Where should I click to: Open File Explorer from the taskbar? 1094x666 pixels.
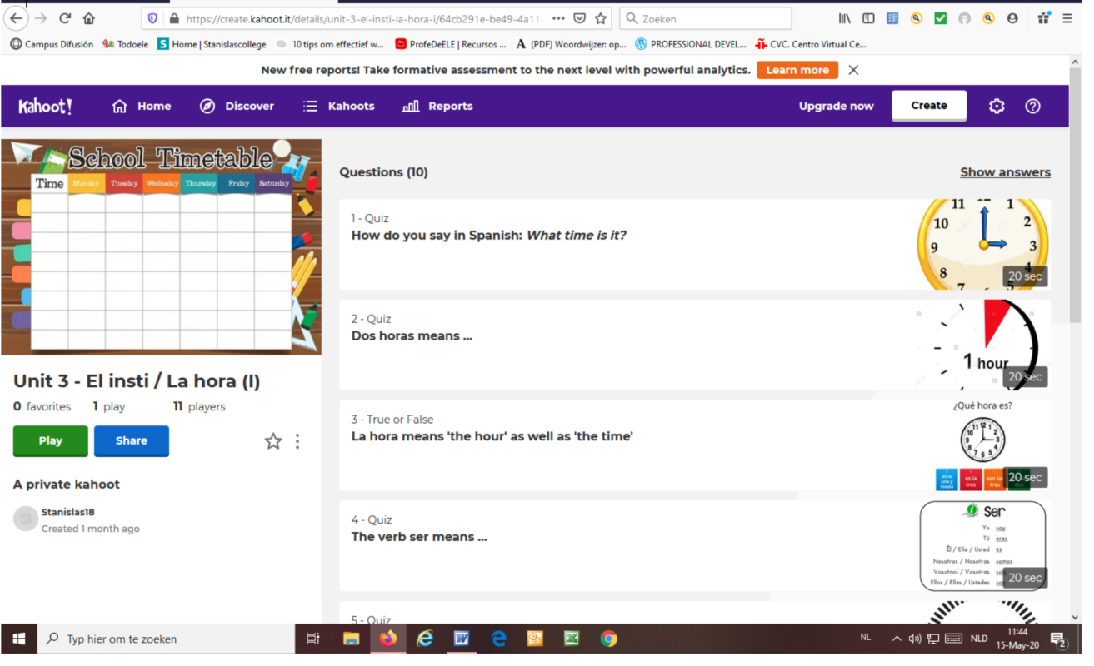[x=351, y=639]
